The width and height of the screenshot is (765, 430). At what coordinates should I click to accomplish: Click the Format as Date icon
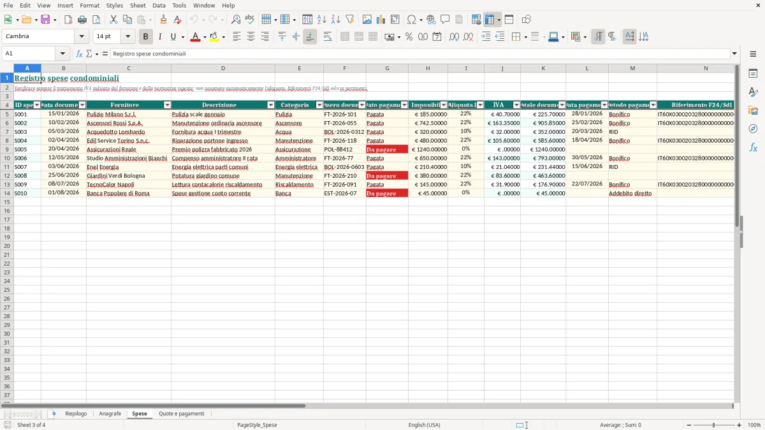click(437, 37)
